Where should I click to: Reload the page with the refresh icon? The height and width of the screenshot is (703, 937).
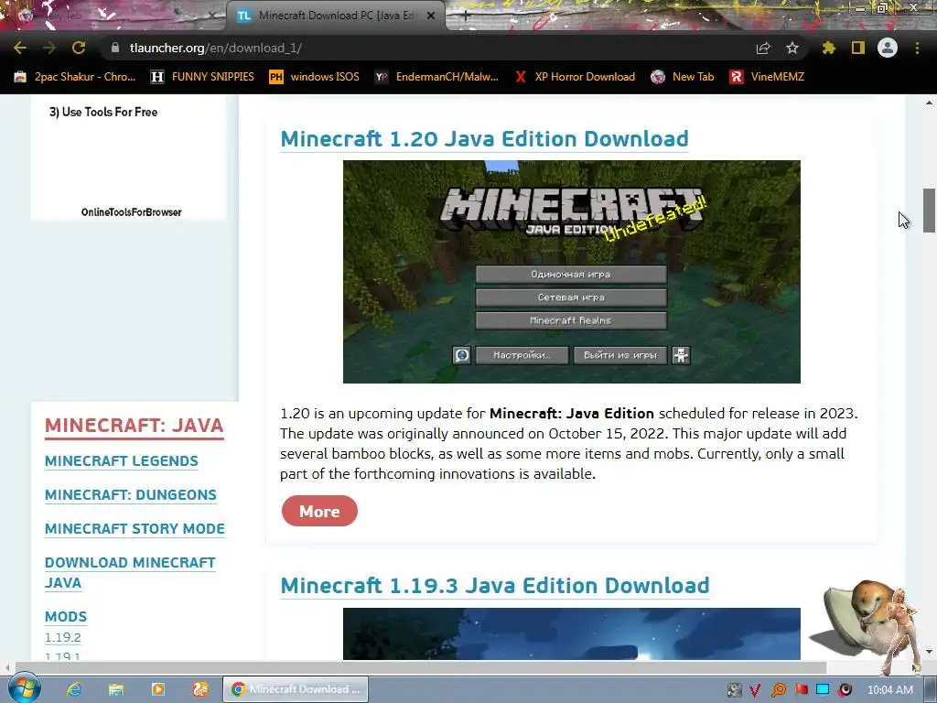tap(79, 48)
